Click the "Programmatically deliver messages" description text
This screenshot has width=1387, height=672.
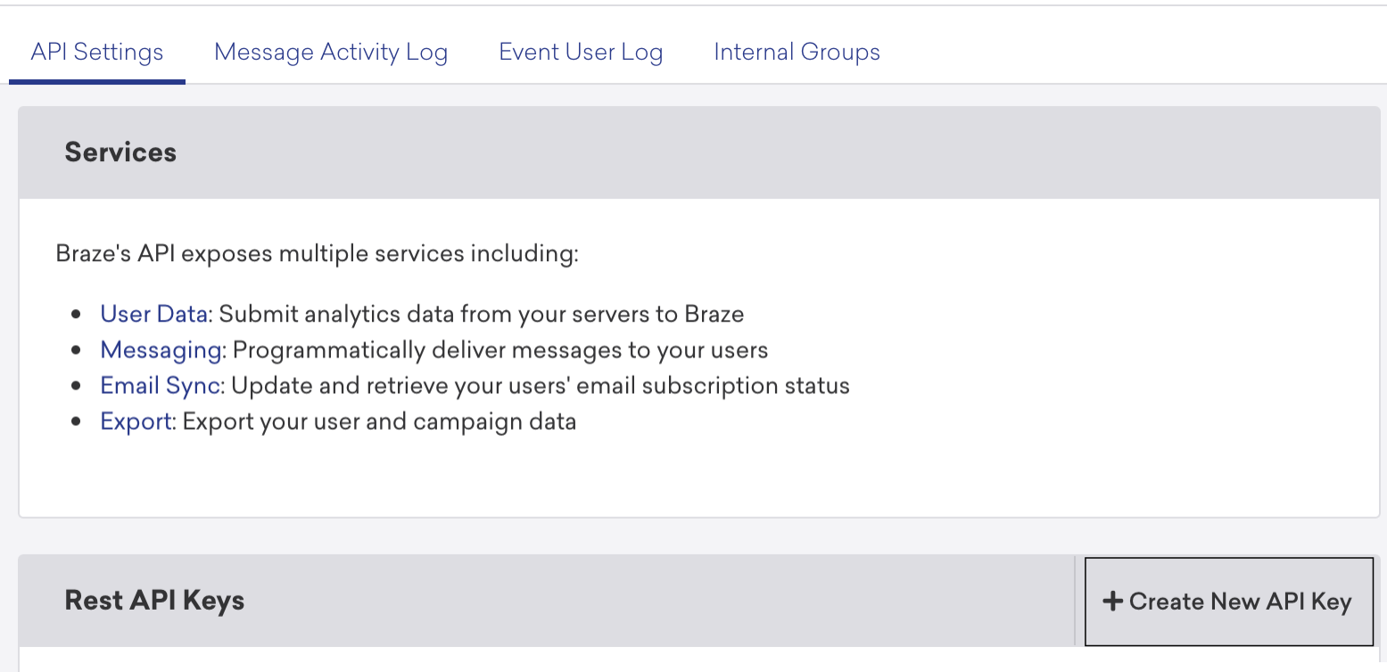(x=500, y=350)
